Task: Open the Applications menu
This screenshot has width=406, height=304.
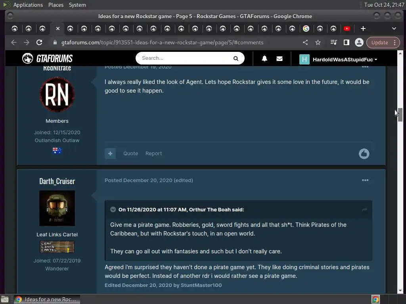Action: [x=28, y=5]
